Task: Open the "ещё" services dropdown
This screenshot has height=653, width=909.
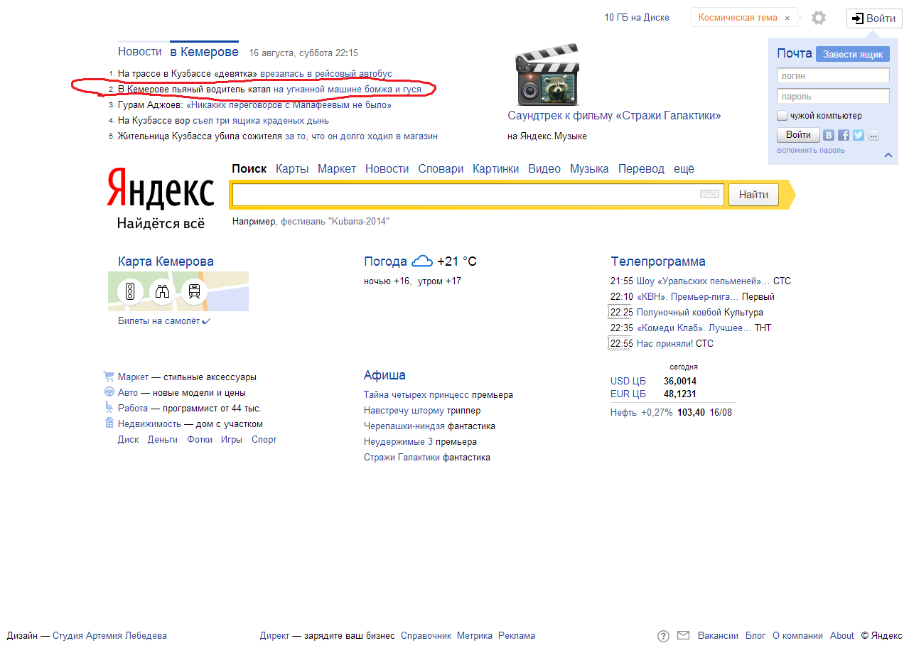Action: click(684, 168)
